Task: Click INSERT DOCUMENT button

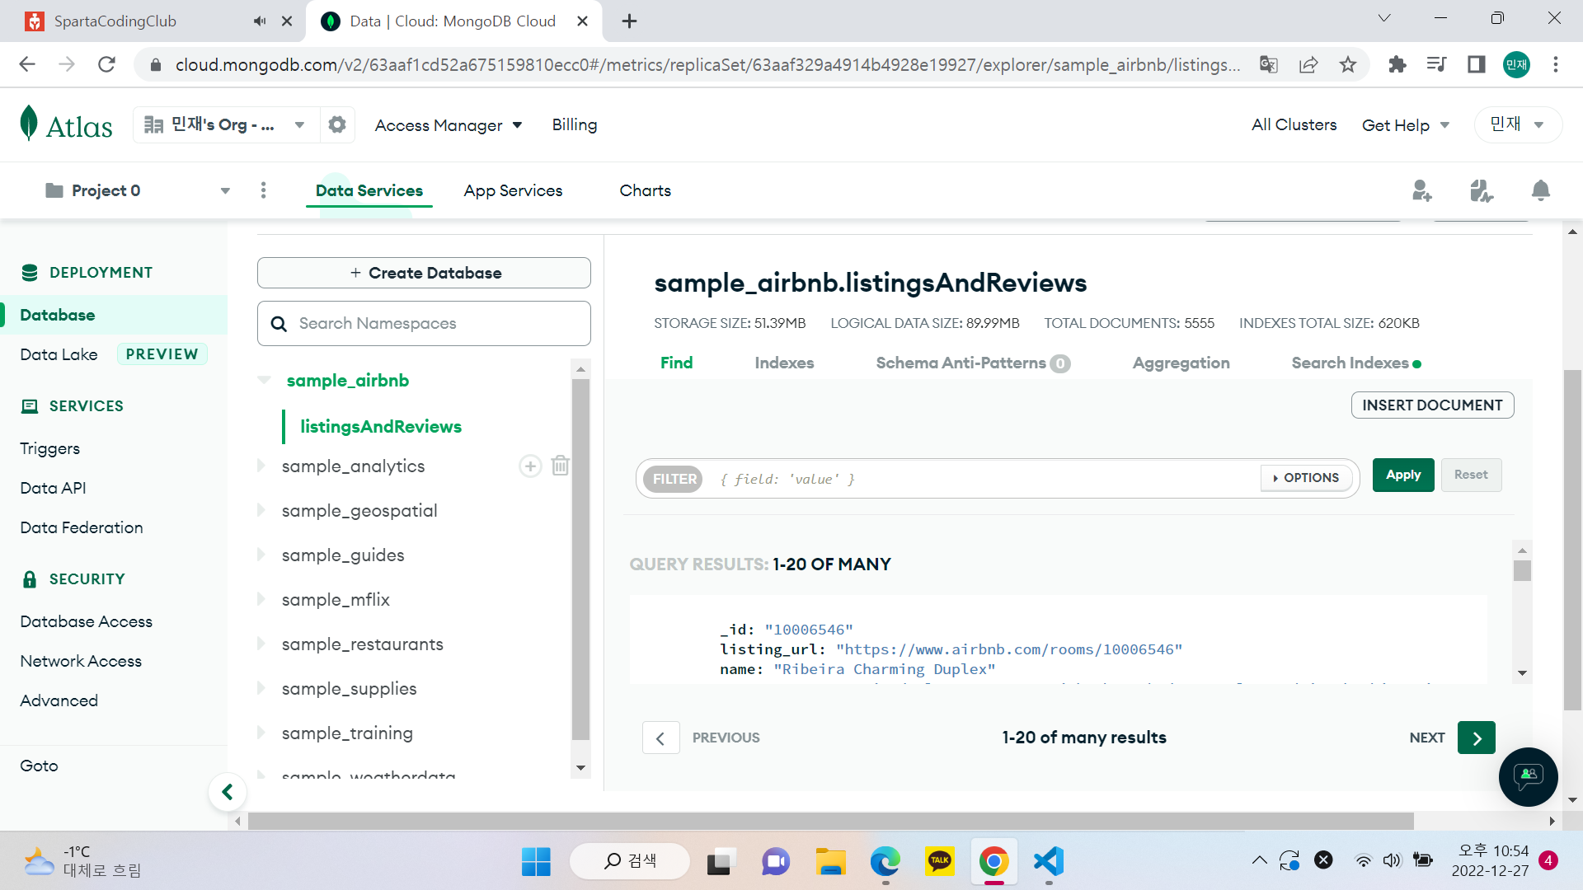Action: coord(1432,405)
